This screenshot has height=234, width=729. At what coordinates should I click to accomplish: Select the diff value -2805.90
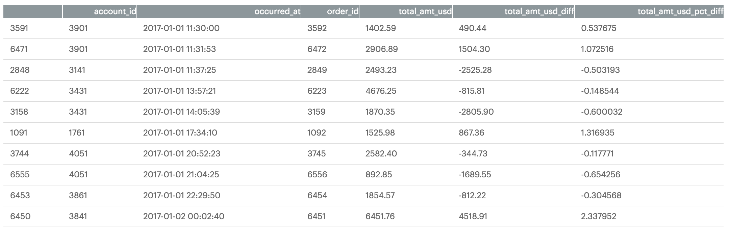[476, 112]
